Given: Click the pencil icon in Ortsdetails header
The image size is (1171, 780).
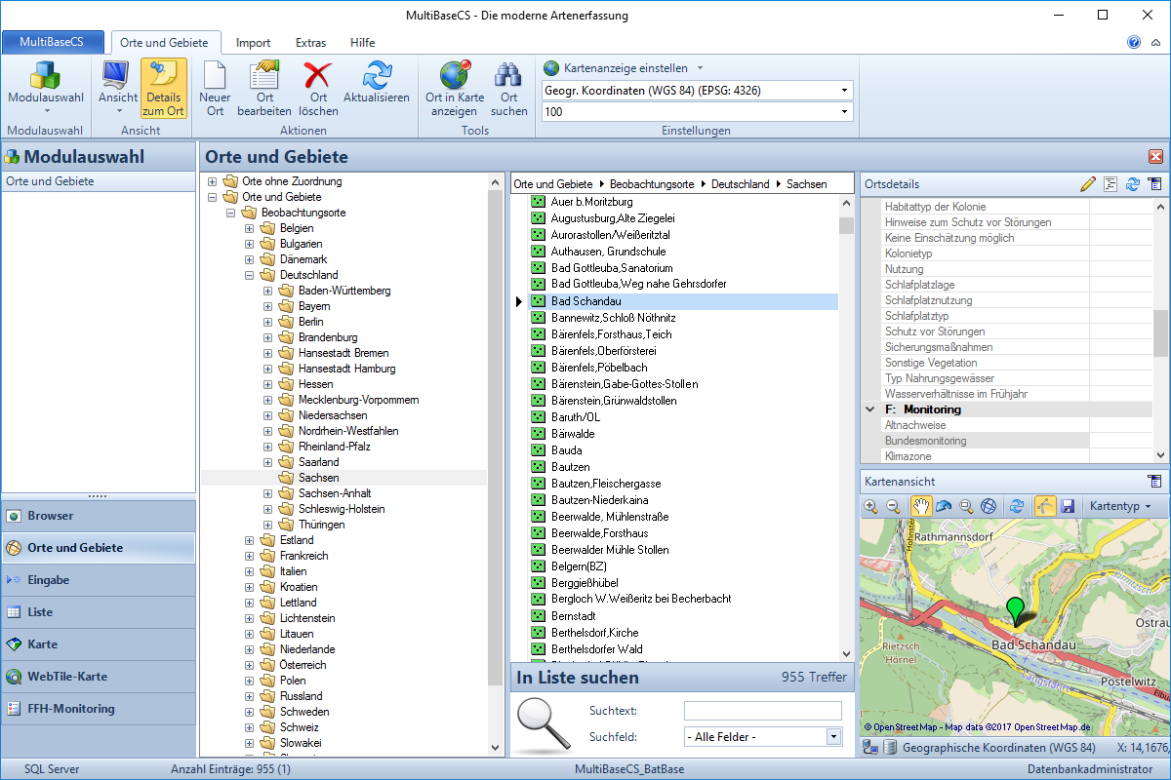Looking at the screenshot, I should click(1089, 183).
